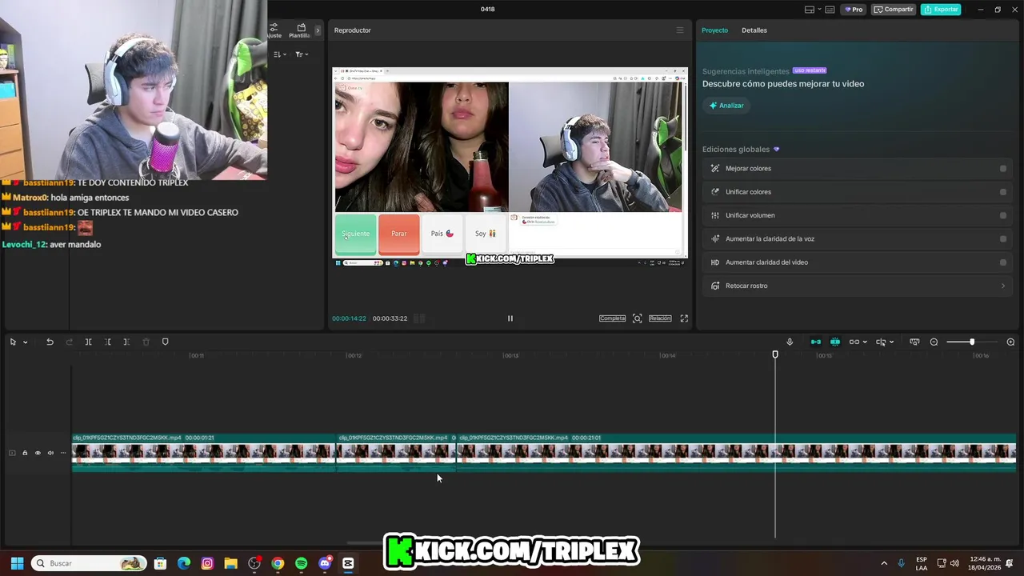Mute the main video track audio
1024x576 pixels.
(x=50, y=454)
